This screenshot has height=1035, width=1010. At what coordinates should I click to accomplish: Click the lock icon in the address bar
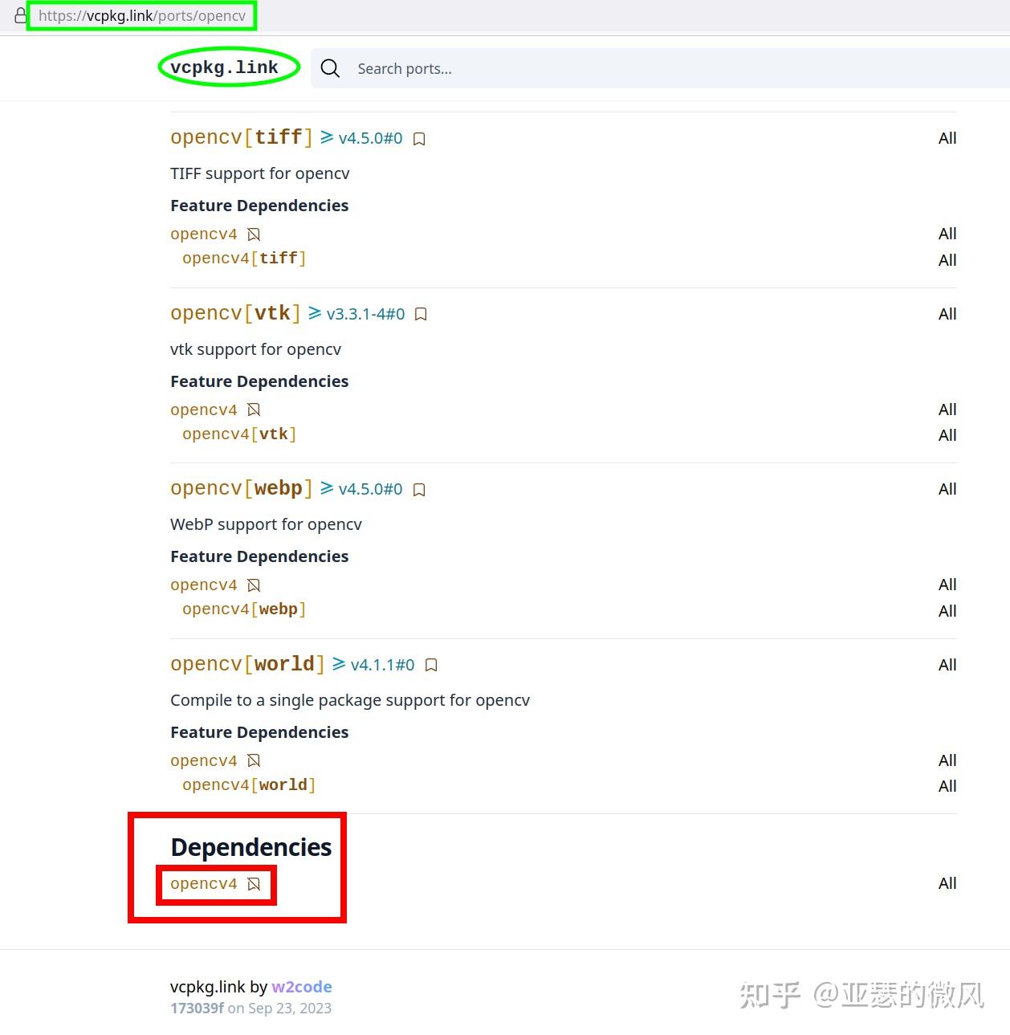click(x=21, y=14)
